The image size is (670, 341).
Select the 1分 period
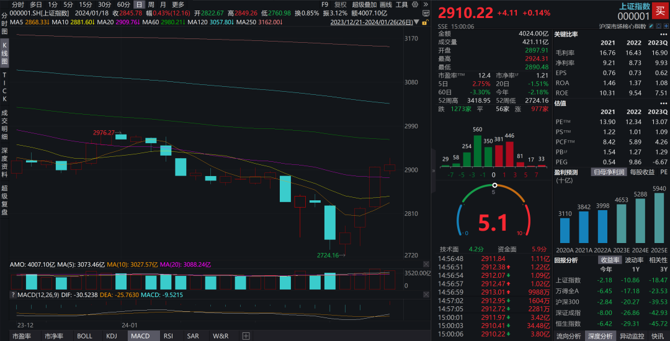(52, 4)
